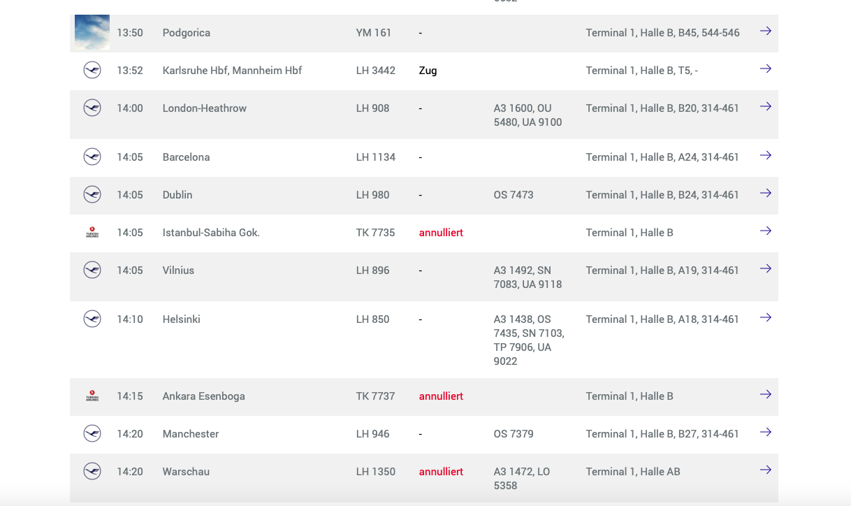This screenshot has width=851, height=506.
Task: Click the sky thumbnail on Podgorica row
Action: [92, 32]
